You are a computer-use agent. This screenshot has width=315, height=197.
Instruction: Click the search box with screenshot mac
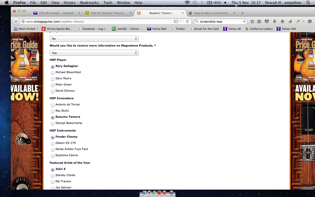[220, 22]
